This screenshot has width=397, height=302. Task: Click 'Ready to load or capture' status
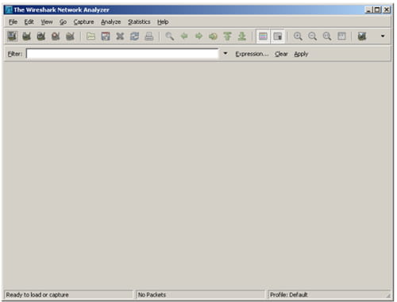point(37,295)
